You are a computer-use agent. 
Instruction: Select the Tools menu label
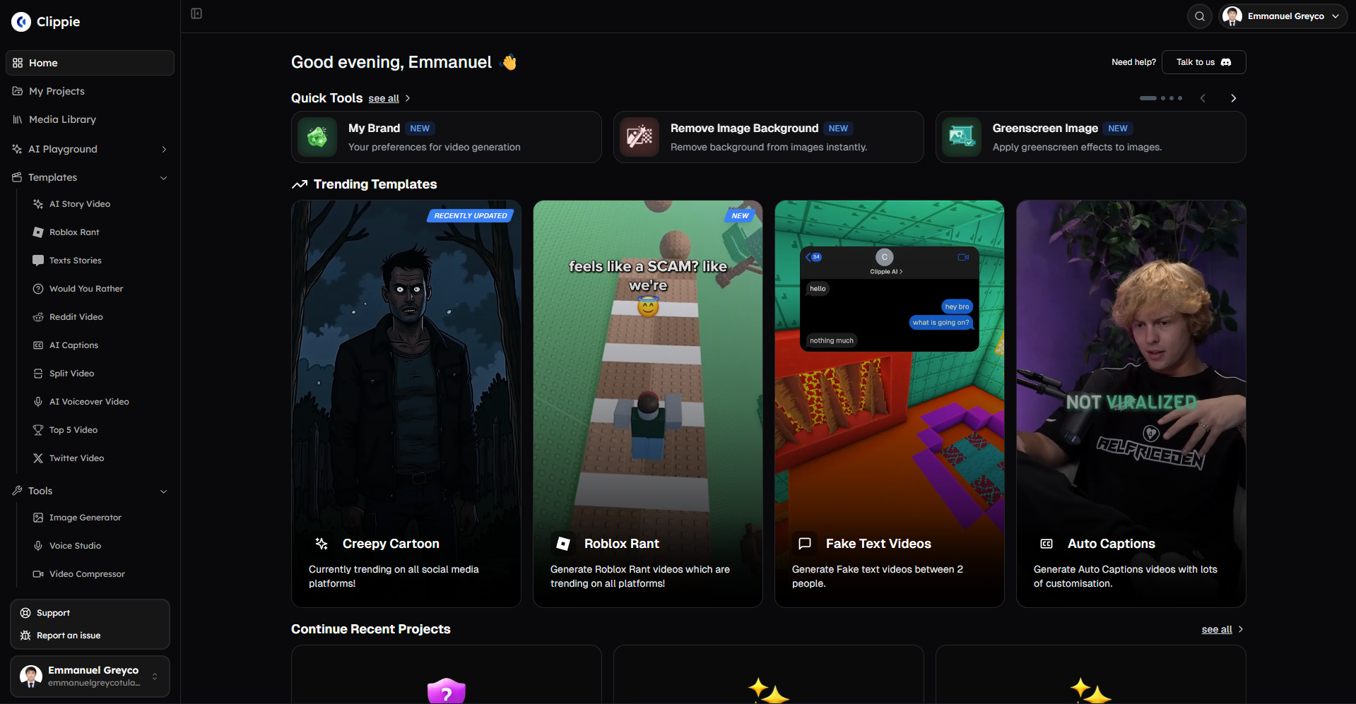(x=40, y=491)
